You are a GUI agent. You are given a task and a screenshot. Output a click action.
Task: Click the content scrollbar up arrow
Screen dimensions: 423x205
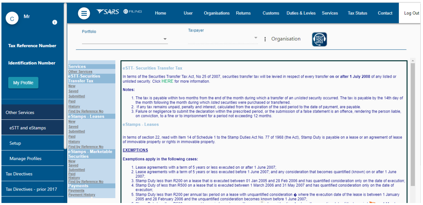coord(413,61)
